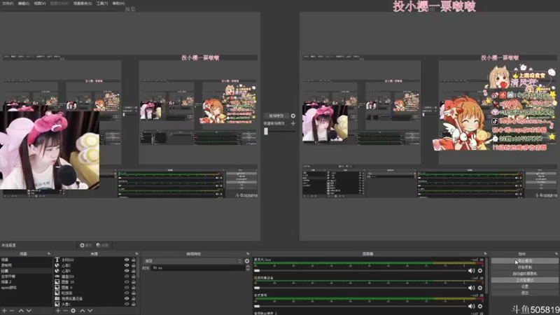The image size is (560, 315).
Task: Toggle 工作室模式 studio mode button
Action: [x=524, y=280]
